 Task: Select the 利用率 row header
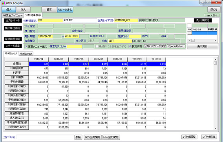pyautogui.click(x=17, y=73)
